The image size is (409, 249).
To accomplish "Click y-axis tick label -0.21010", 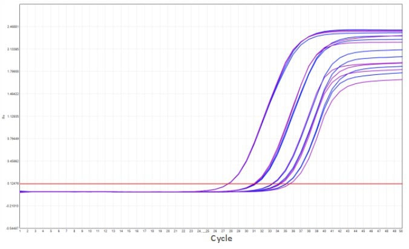I will point(13,206).
